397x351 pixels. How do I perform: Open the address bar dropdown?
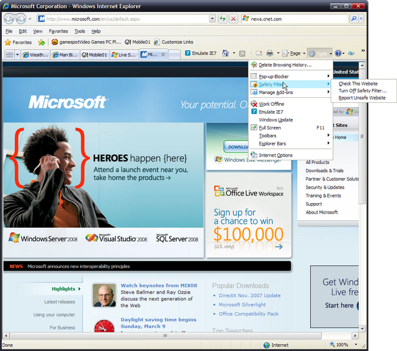point(212,19)
